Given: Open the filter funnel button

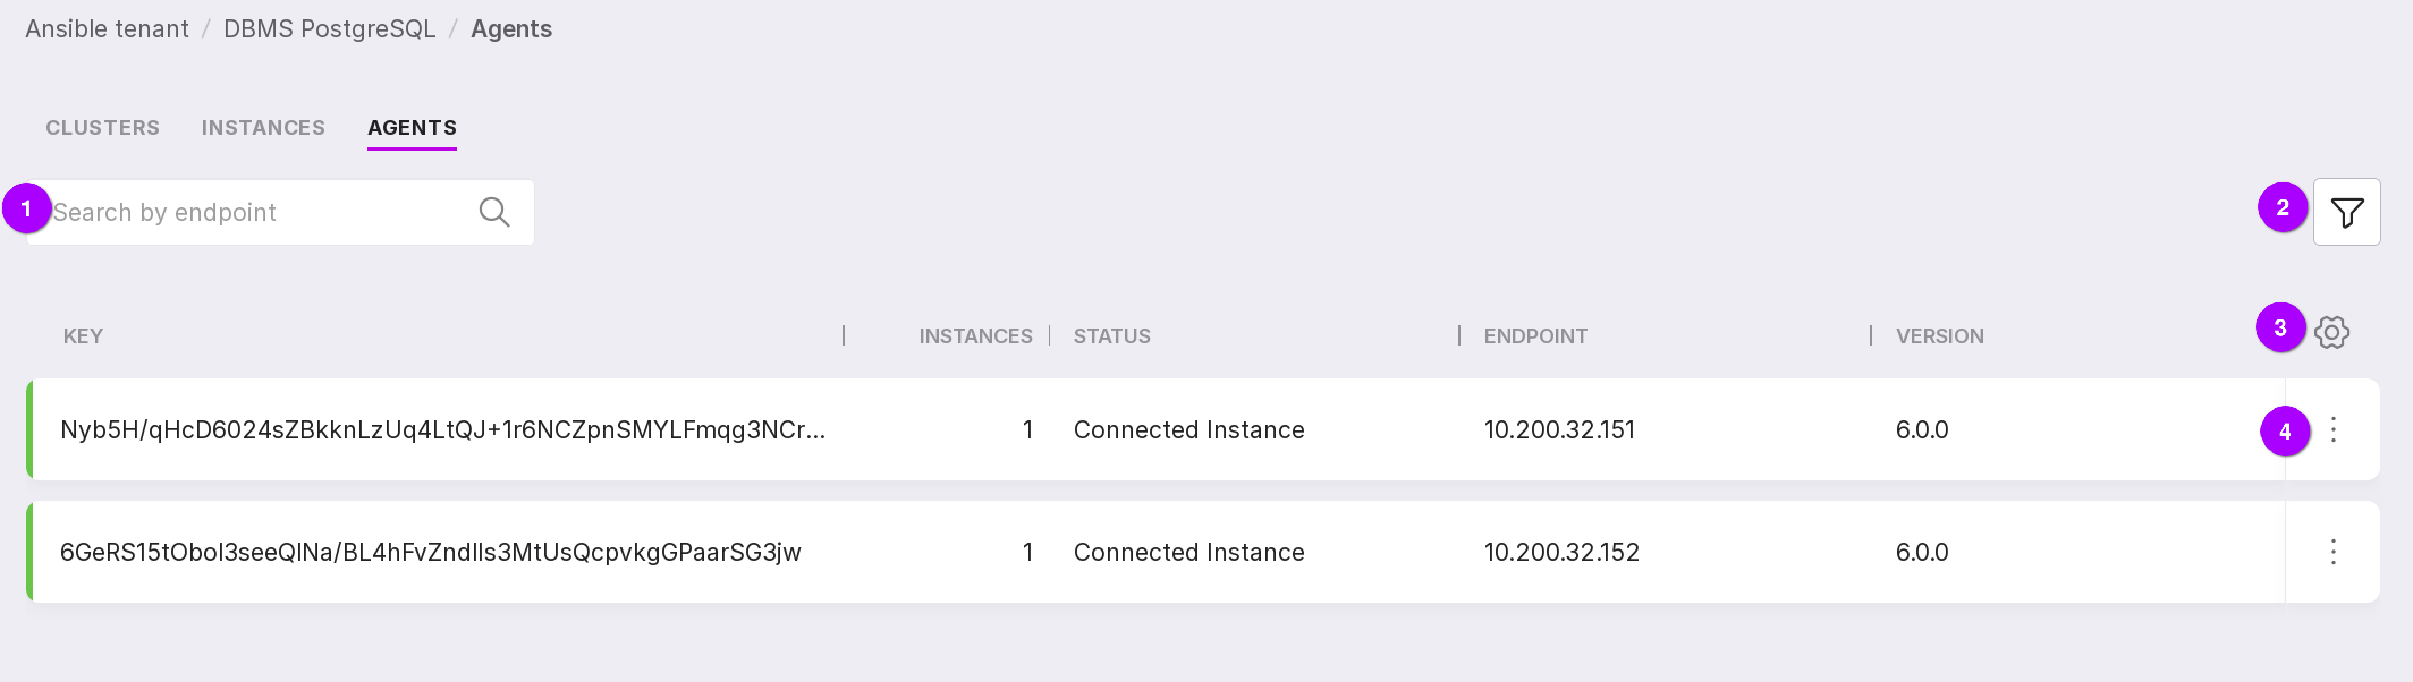Looking at the screenshot, I should tap(2346, 212).
